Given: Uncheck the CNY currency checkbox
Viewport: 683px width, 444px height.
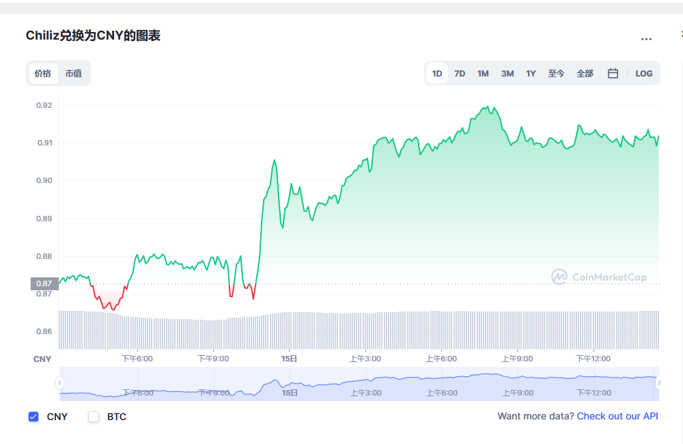Looking at the screenshot, I should tap(33, 417).
